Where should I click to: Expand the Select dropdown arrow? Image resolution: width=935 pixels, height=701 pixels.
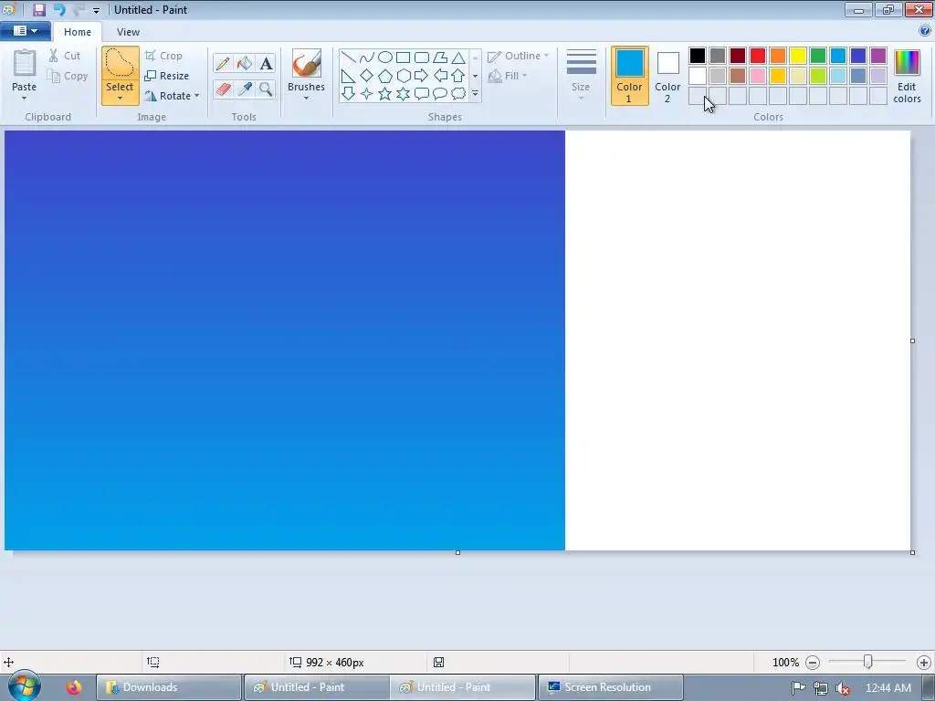(120, 99)
